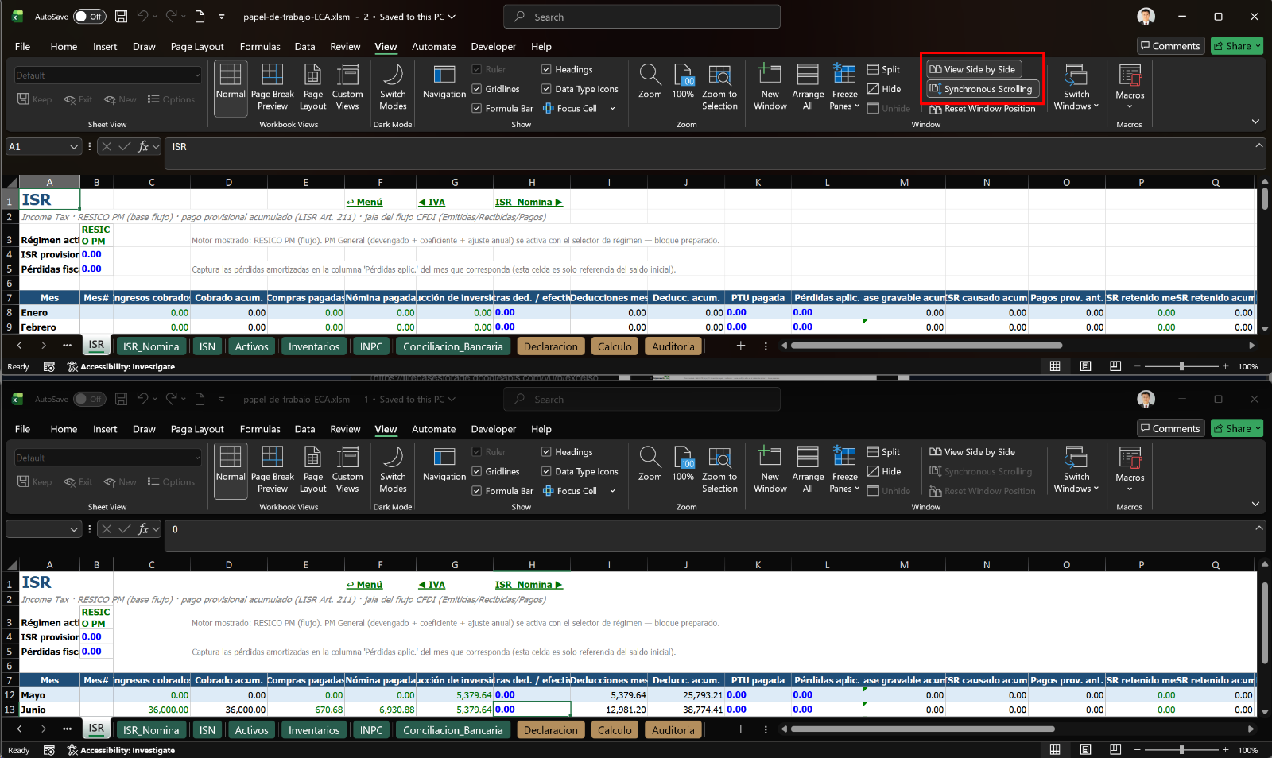Image resolution: width=1272 pixels, height=758 pixels.
Task: Click Page Layout status icon, top window
Action: click(1085, 366)
